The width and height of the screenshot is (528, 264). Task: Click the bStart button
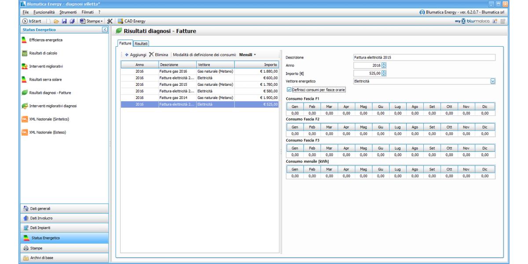pyautogui.click(x=32, y=21)
